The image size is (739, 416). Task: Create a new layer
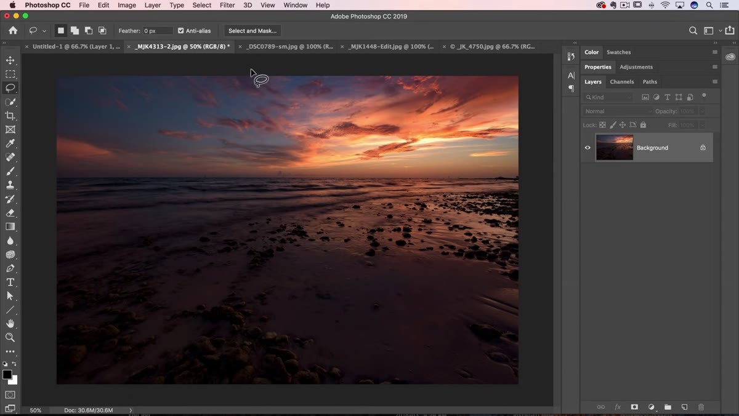coord(684,407)
